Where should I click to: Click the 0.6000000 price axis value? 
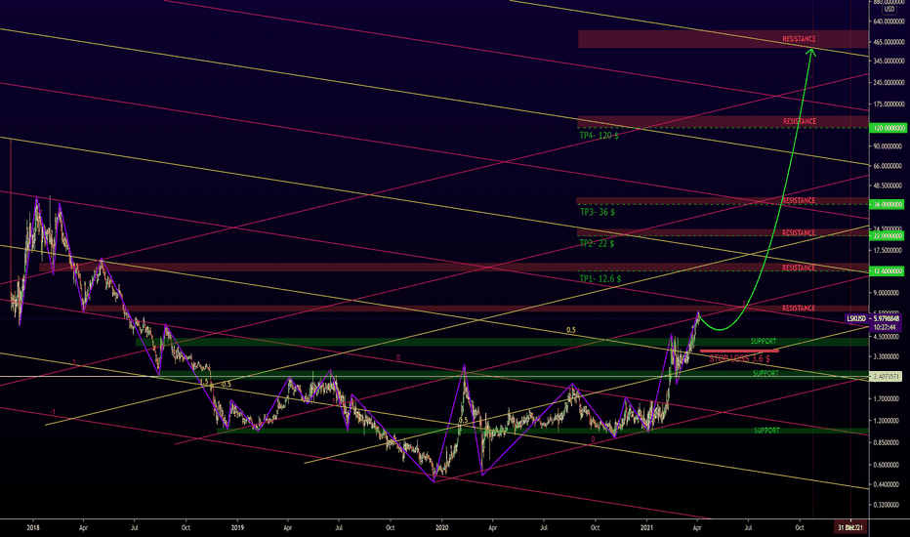coord(888,465)
